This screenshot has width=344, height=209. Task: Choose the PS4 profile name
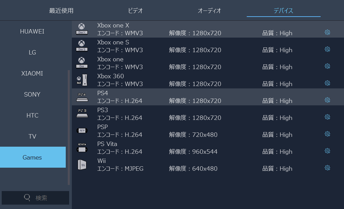pyautogui.click(x=103, y=93)
